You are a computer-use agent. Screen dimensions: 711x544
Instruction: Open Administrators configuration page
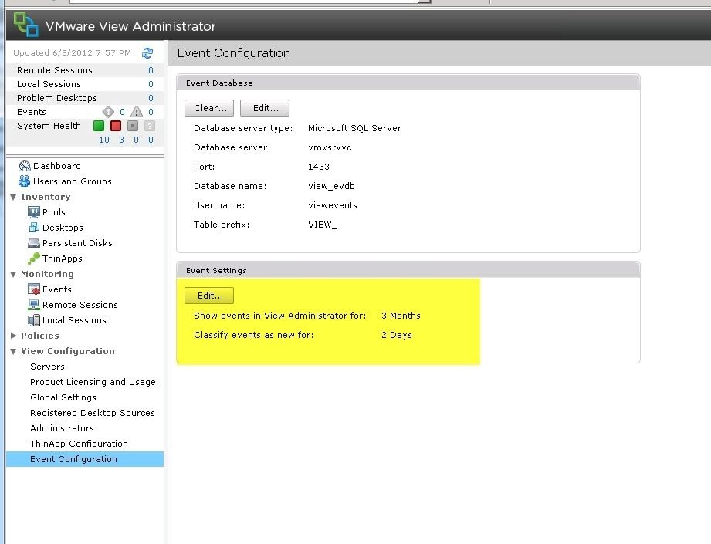point(62,428)
